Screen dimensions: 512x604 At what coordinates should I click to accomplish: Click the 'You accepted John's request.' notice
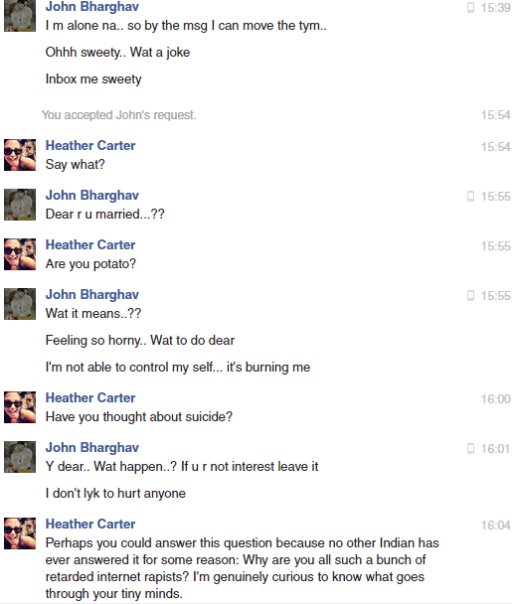pyautogui.click(x=119, y=115)
